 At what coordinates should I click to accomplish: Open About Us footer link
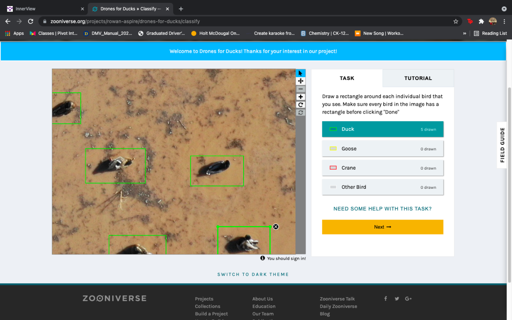(x=262, y=299)
